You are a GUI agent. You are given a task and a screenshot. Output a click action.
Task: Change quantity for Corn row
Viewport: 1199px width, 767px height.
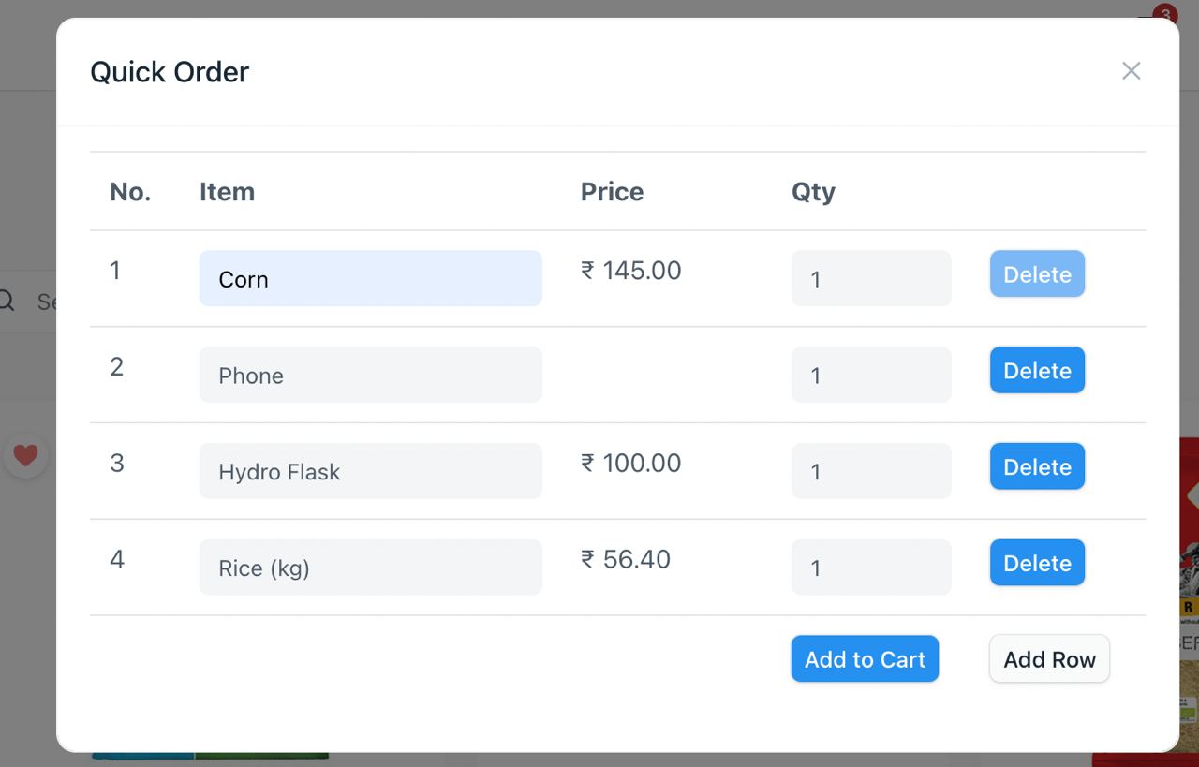(x=871, y=278)
